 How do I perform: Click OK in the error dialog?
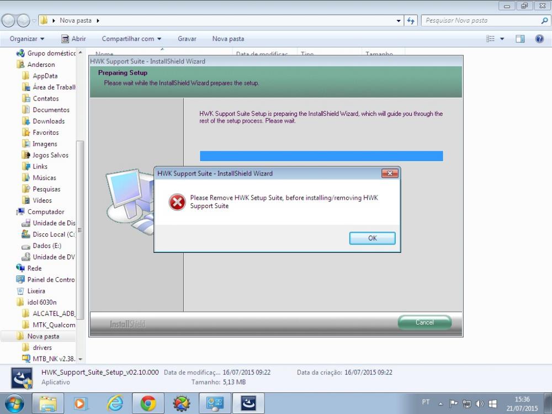click(x=372, y=238)
